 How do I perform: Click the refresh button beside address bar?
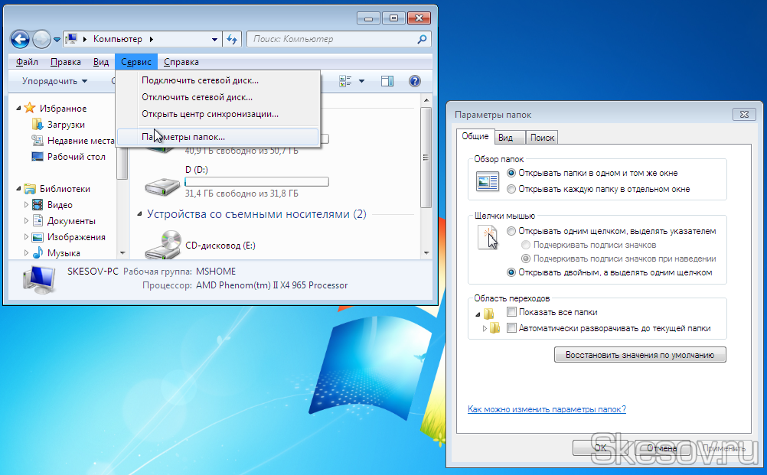[233, 39]
